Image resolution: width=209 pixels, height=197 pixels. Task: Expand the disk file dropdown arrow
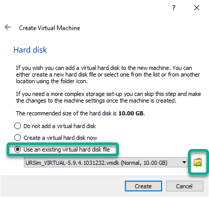(184, 162)
